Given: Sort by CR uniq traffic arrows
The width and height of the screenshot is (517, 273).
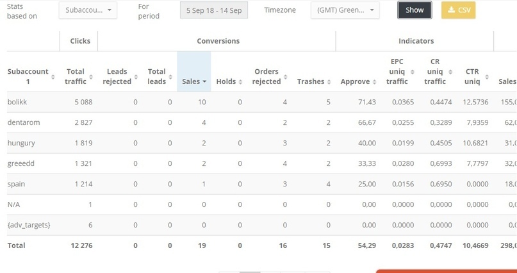Looking at the screenshot, I should click(x=450, y=72).
